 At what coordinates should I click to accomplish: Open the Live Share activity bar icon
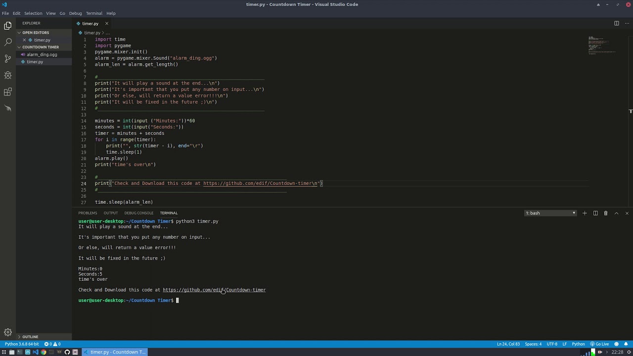click(x=8, y=108)
